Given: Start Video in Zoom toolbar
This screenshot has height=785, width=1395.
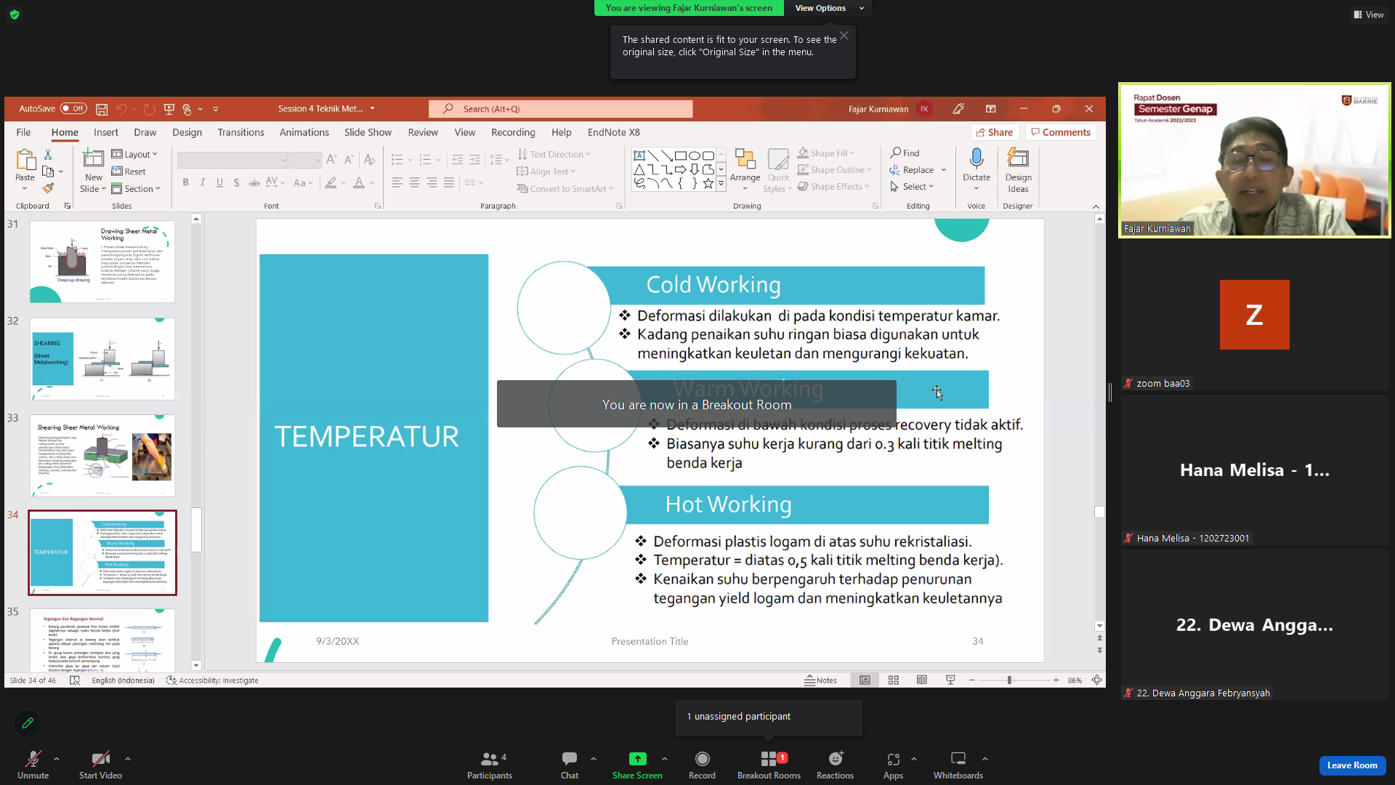Looking at the screenshot, I should (x=100, y=765).
